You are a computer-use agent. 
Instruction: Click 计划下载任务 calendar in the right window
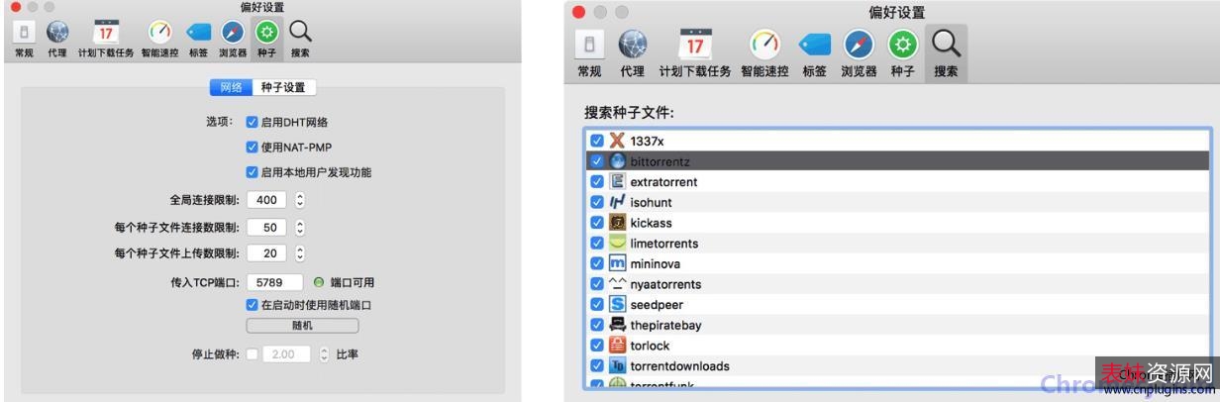pyautogui.click(x=695, y=44)
